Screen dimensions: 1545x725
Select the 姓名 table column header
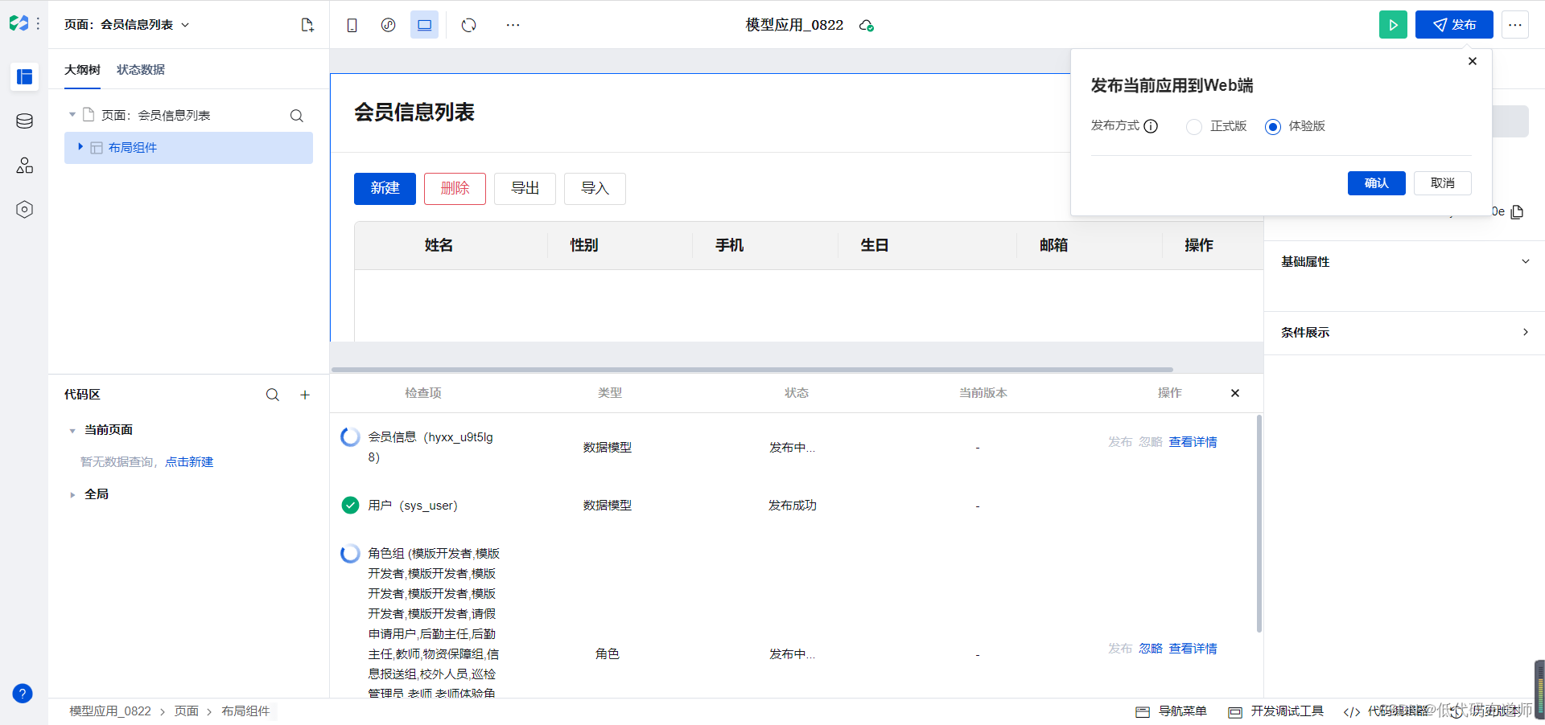pyautogui.click(x=439, y=245)
